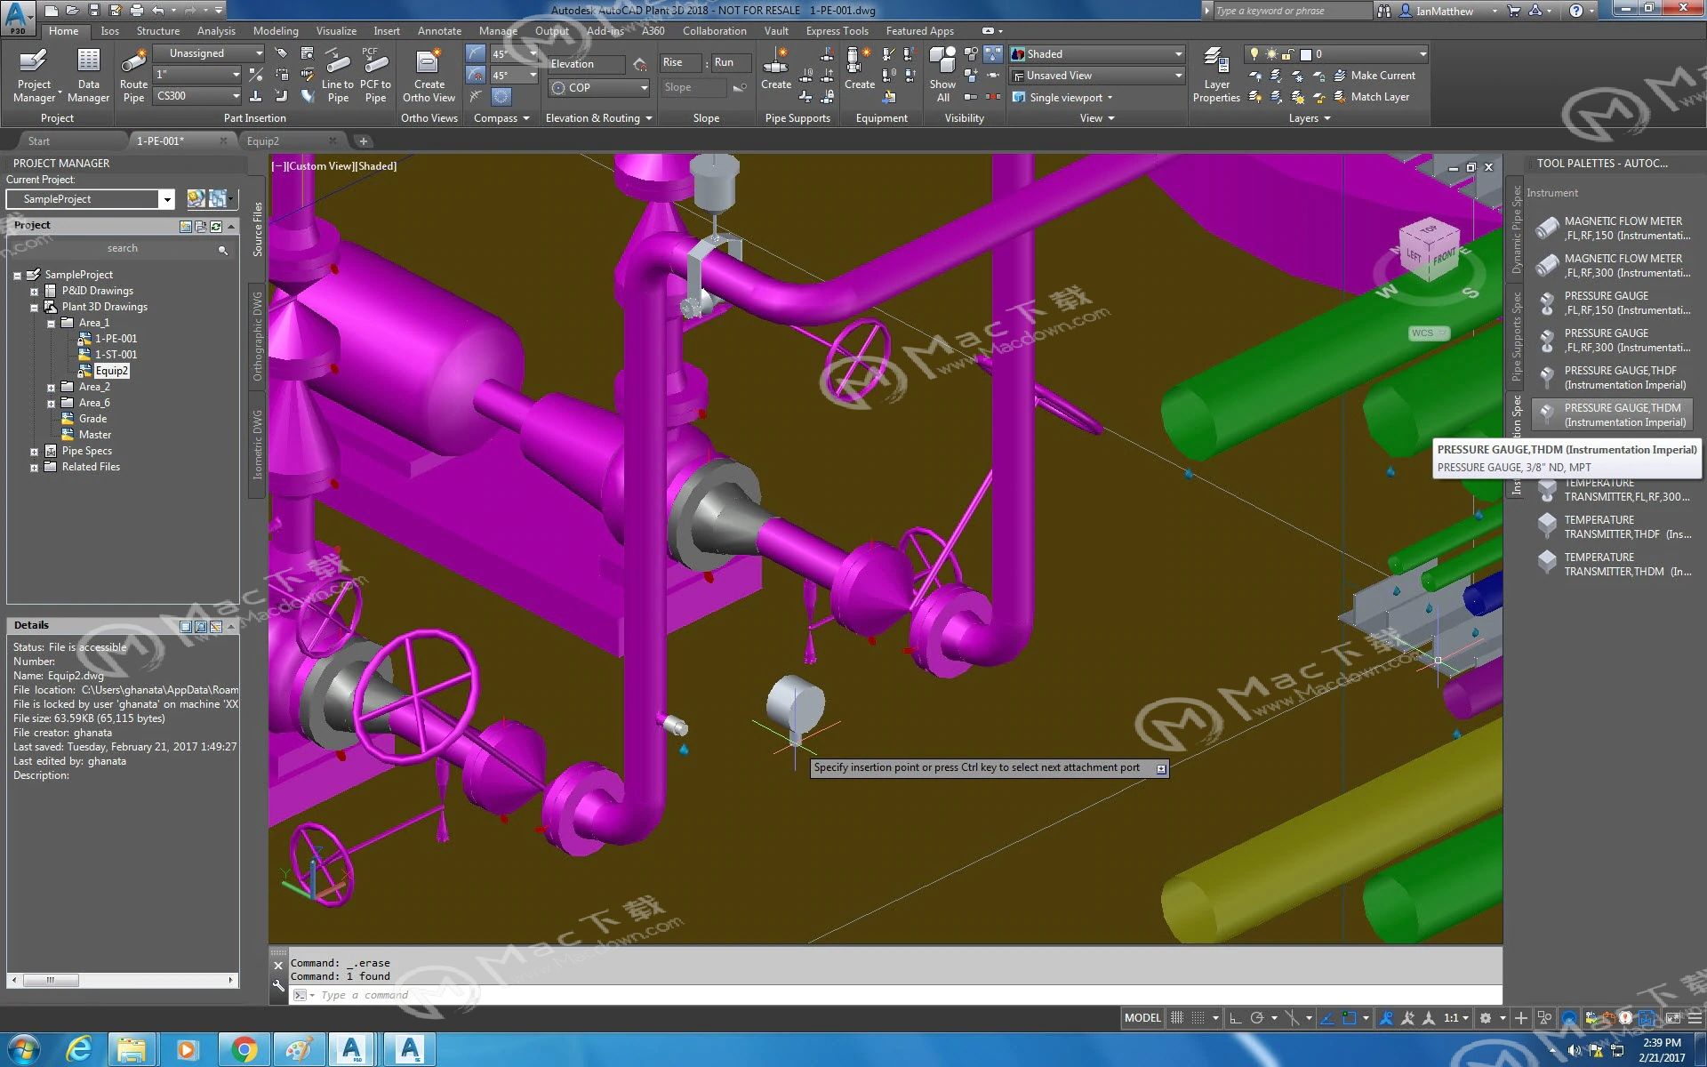Select TEMPERATURE TRANSMITTER,THDF tool

click(1615, 527)
